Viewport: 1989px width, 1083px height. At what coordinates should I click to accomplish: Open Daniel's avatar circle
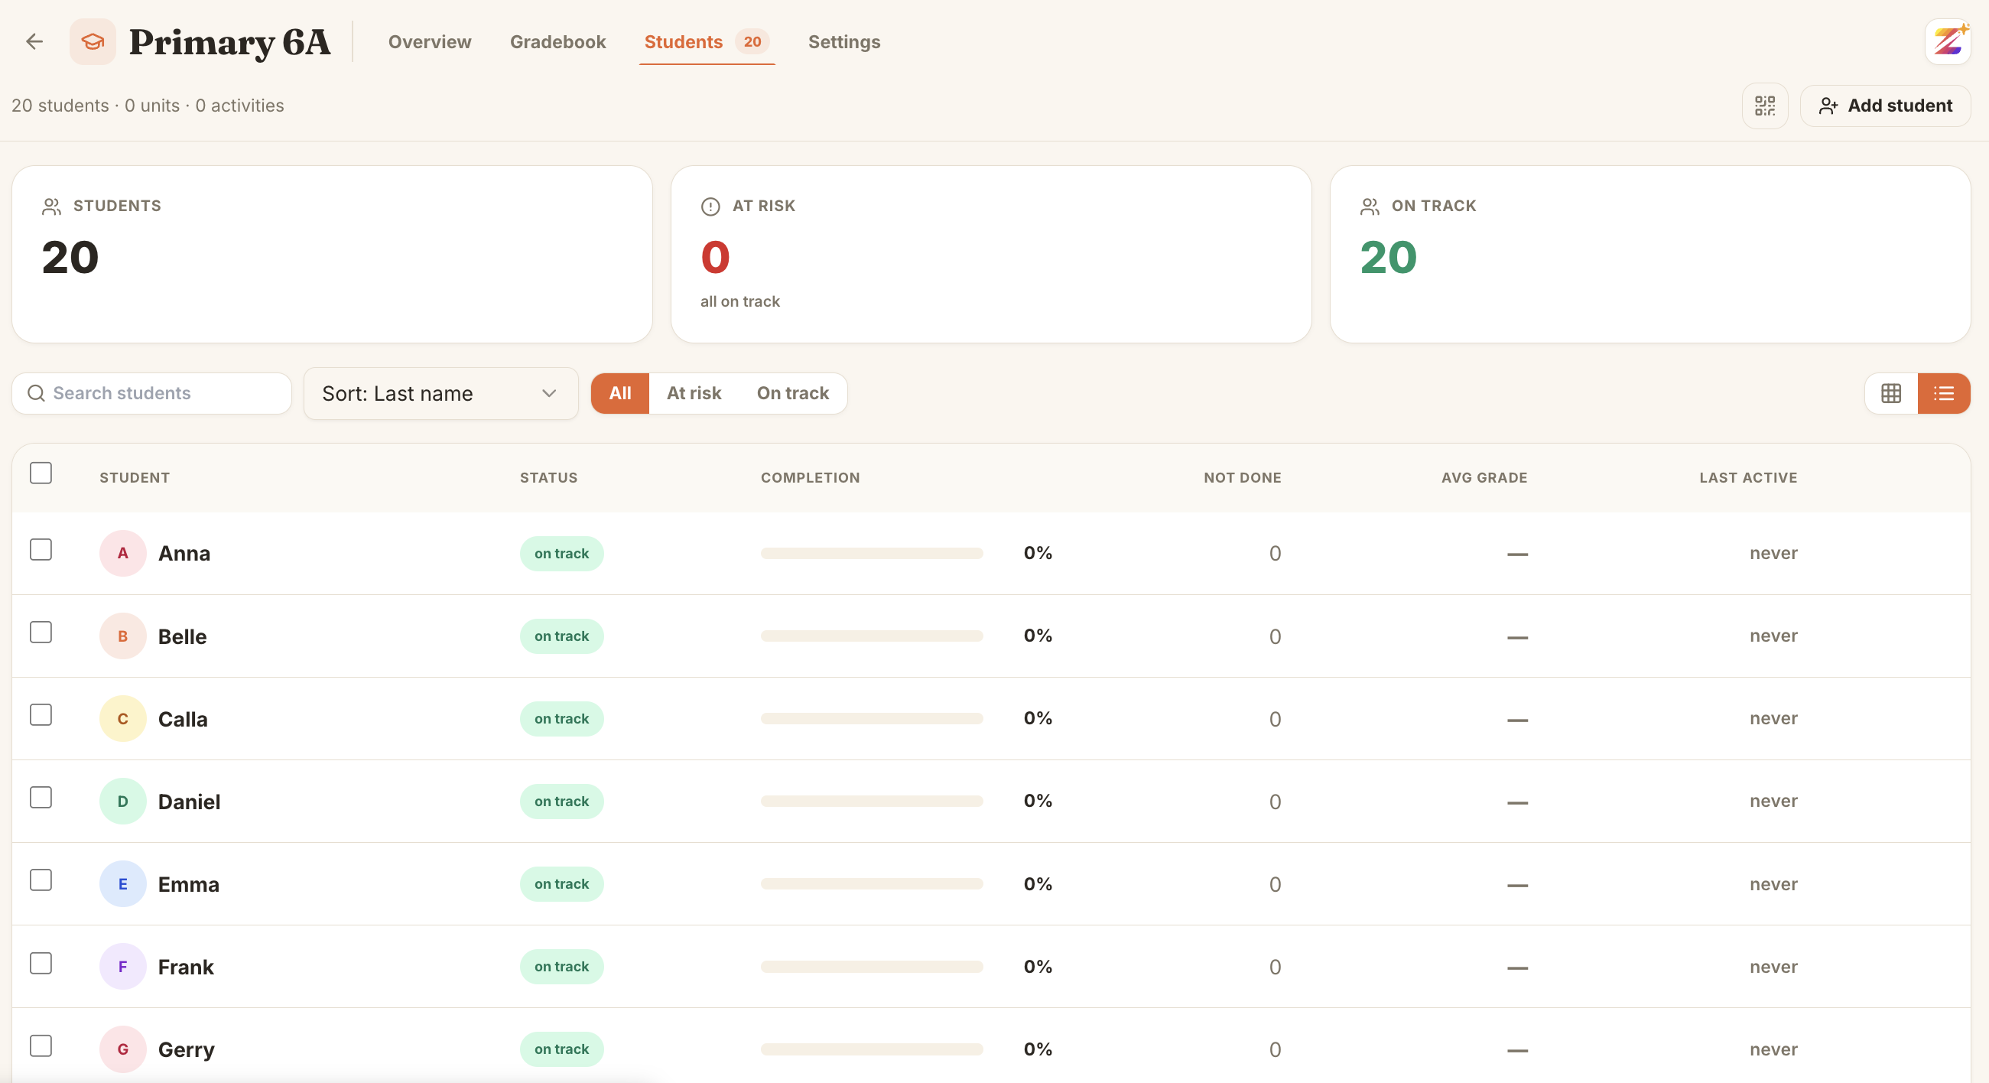123,801
